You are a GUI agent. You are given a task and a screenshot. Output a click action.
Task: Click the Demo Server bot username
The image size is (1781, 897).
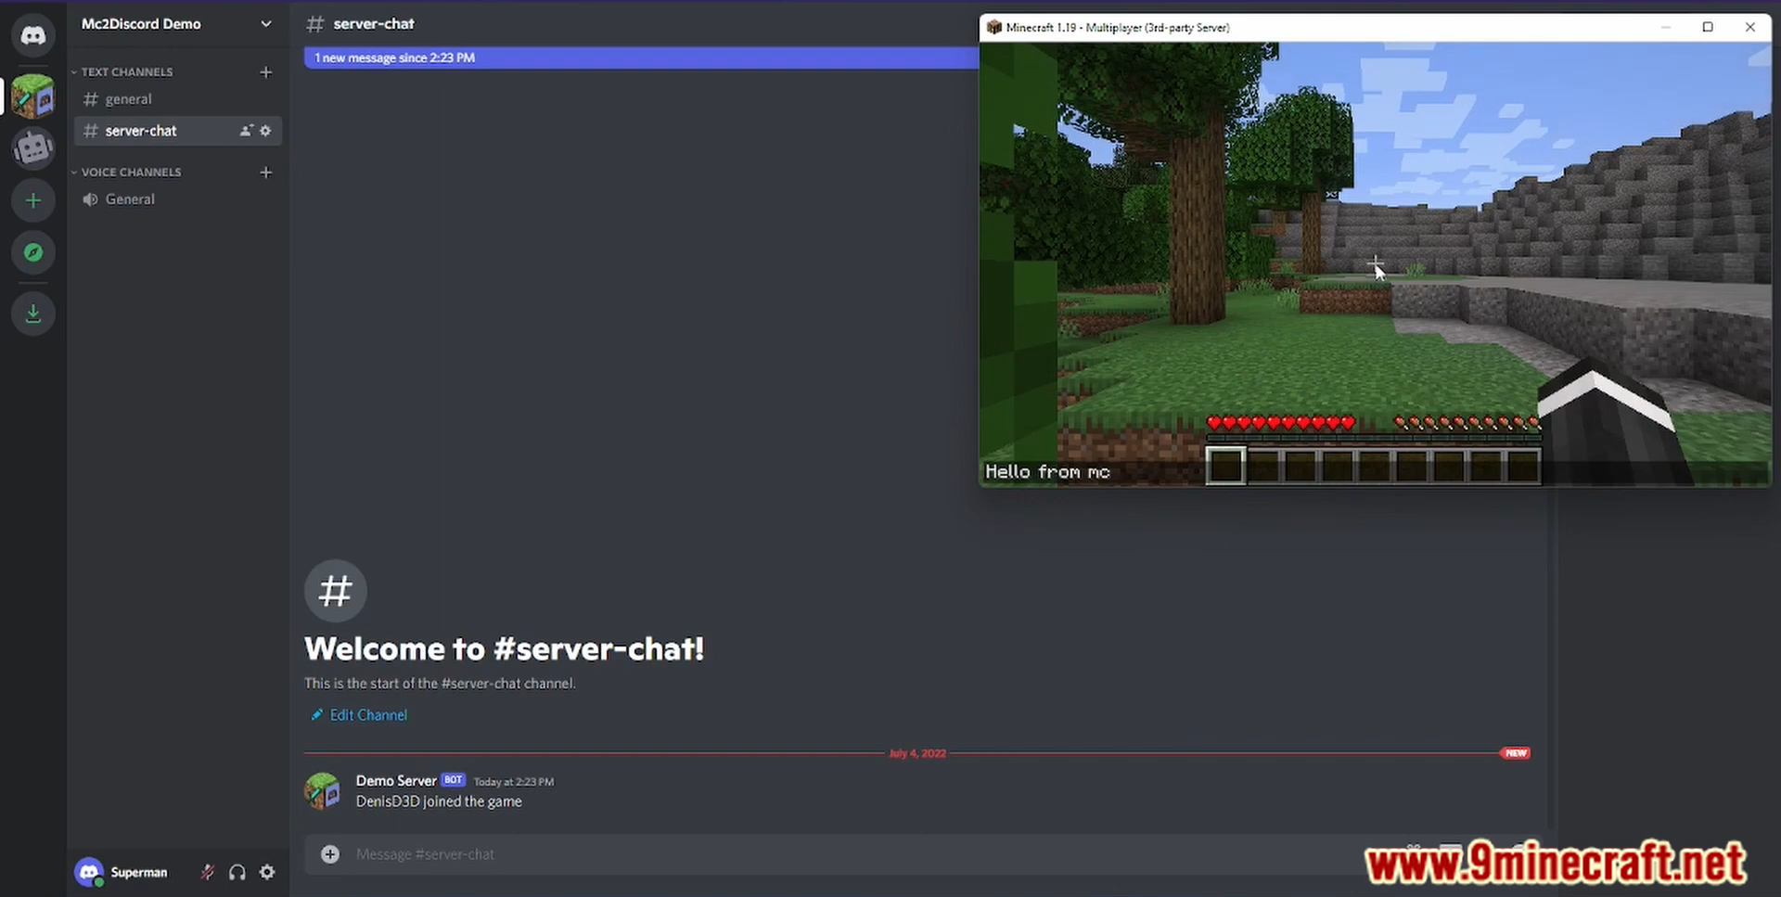pos(396,781)
